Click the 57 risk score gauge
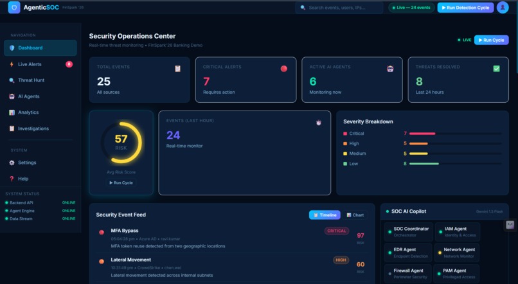 (x=121, y=143)
